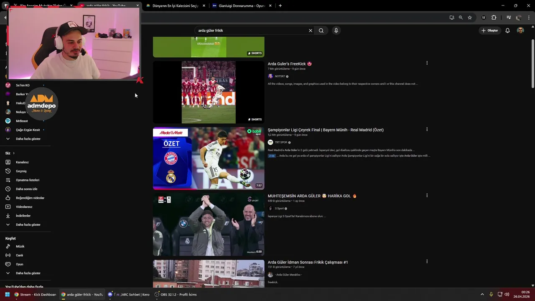Open MUHTEŞEMSİN ARDA GÜLER HARİKA GOL title
Screen dimensions: 535x301
pos(312,196)
